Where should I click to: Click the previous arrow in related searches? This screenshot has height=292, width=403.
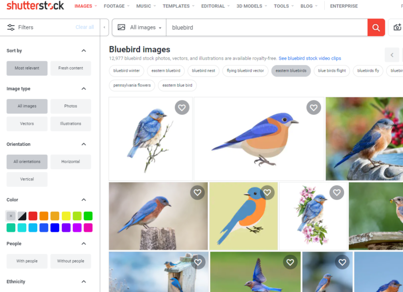pyautogui.click(x=392, y=55)
